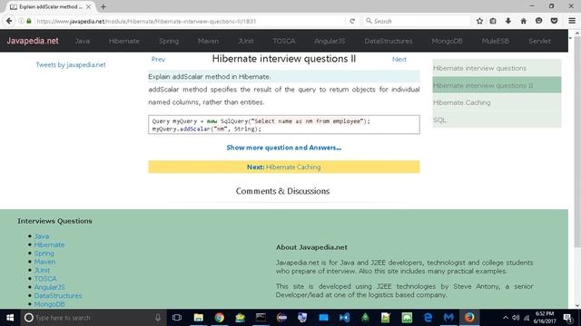Open the blue M app on the taskbar

[x=448, y=318]
